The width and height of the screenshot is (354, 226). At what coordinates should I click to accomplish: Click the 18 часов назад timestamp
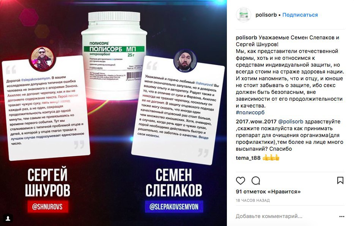click(x=253, y=200)
